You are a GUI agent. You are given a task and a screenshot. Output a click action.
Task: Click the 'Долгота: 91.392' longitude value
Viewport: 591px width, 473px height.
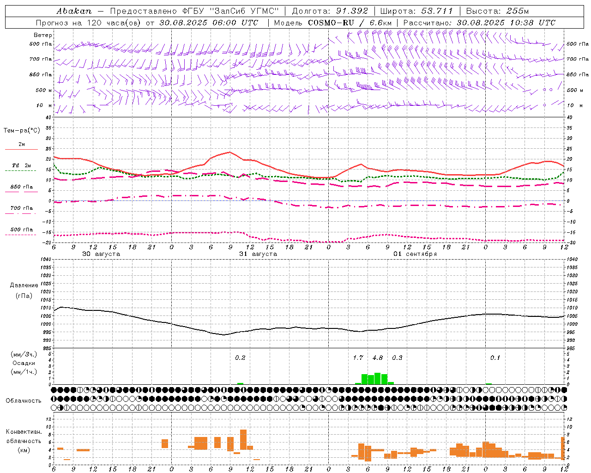[330, 11]
